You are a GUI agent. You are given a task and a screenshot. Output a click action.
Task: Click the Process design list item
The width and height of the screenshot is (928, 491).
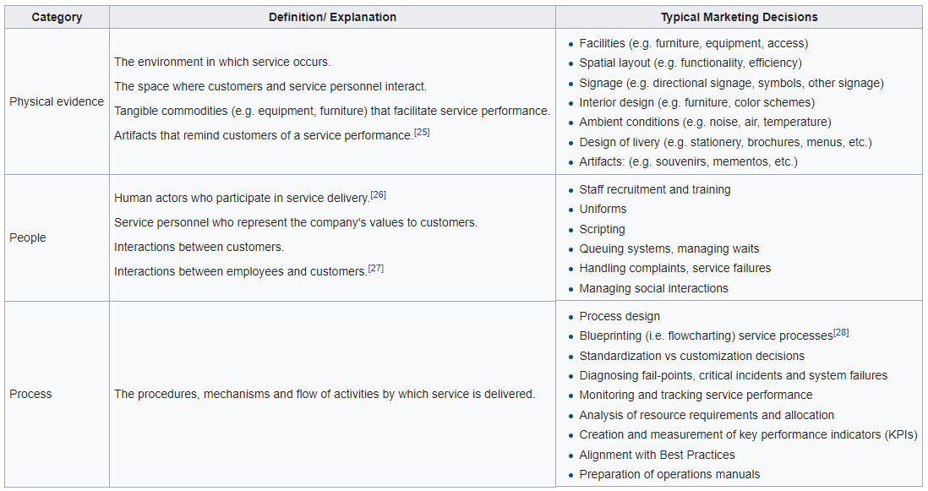tap(620, 316)
